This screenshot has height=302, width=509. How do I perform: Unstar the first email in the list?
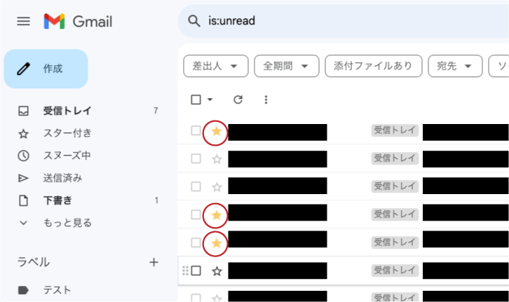click(x=217, y=131)
